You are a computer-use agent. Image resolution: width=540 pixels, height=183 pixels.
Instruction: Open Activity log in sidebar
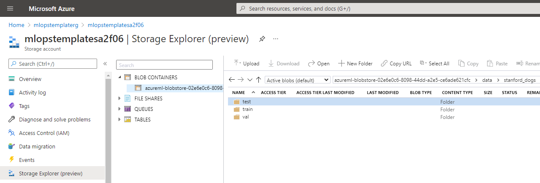click(x=33, y=92)
